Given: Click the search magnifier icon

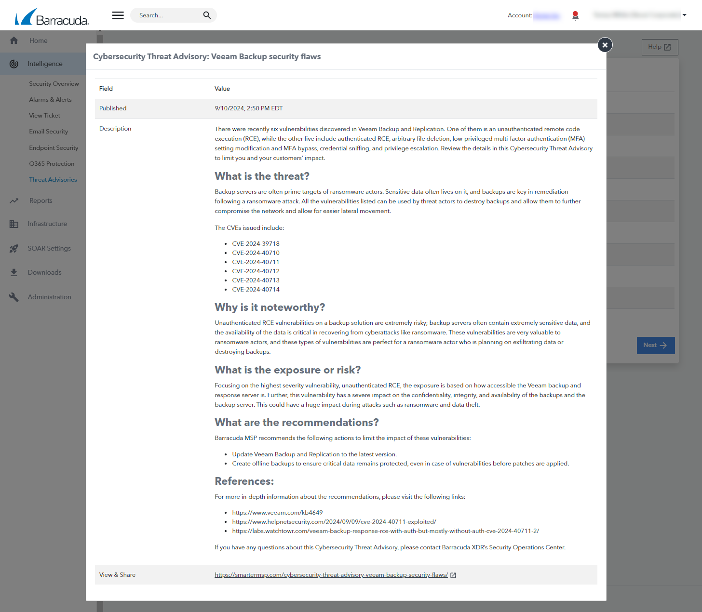Looking at the screenshot, I should pos(207,15).
